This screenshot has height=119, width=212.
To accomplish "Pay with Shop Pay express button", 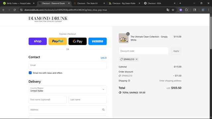I will [x=37, y=41].
